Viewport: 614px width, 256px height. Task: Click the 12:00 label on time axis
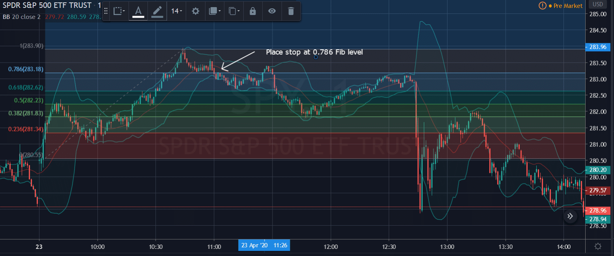coord(330,247)
